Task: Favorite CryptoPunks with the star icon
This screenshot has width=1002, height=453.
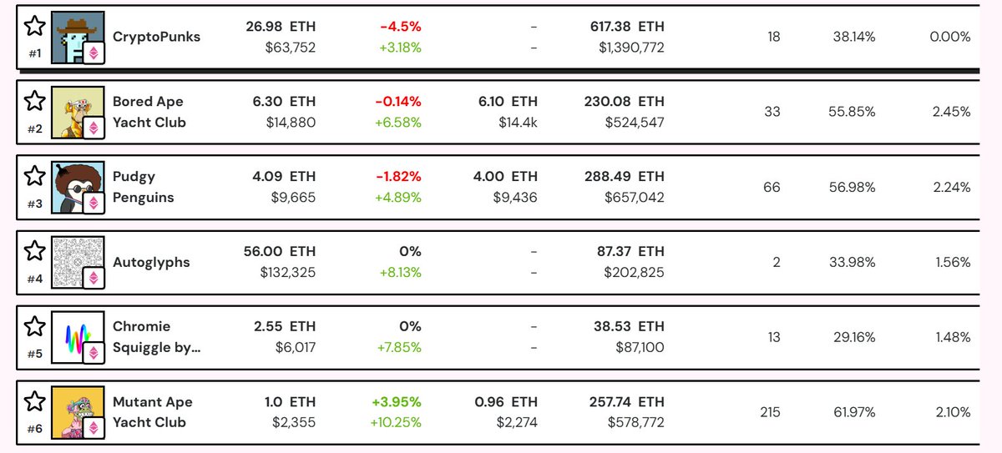Action: pos(34,26)
